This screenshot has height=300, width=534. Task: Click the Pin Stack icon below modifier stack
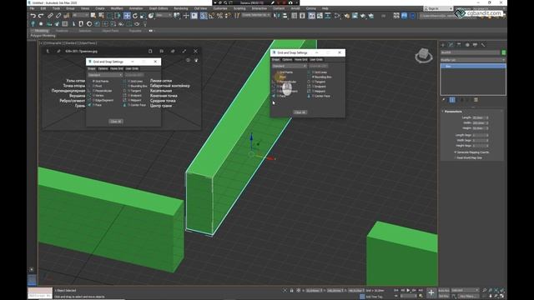tap(443, 100)
